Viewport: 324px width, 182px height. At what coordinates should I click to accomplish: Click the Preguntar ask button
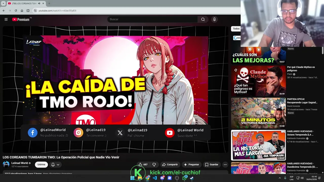191,165
